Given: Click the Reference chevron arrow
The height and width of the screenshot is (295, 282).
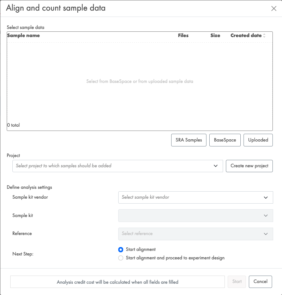Looking at the screenshot, I should [266, 234].
